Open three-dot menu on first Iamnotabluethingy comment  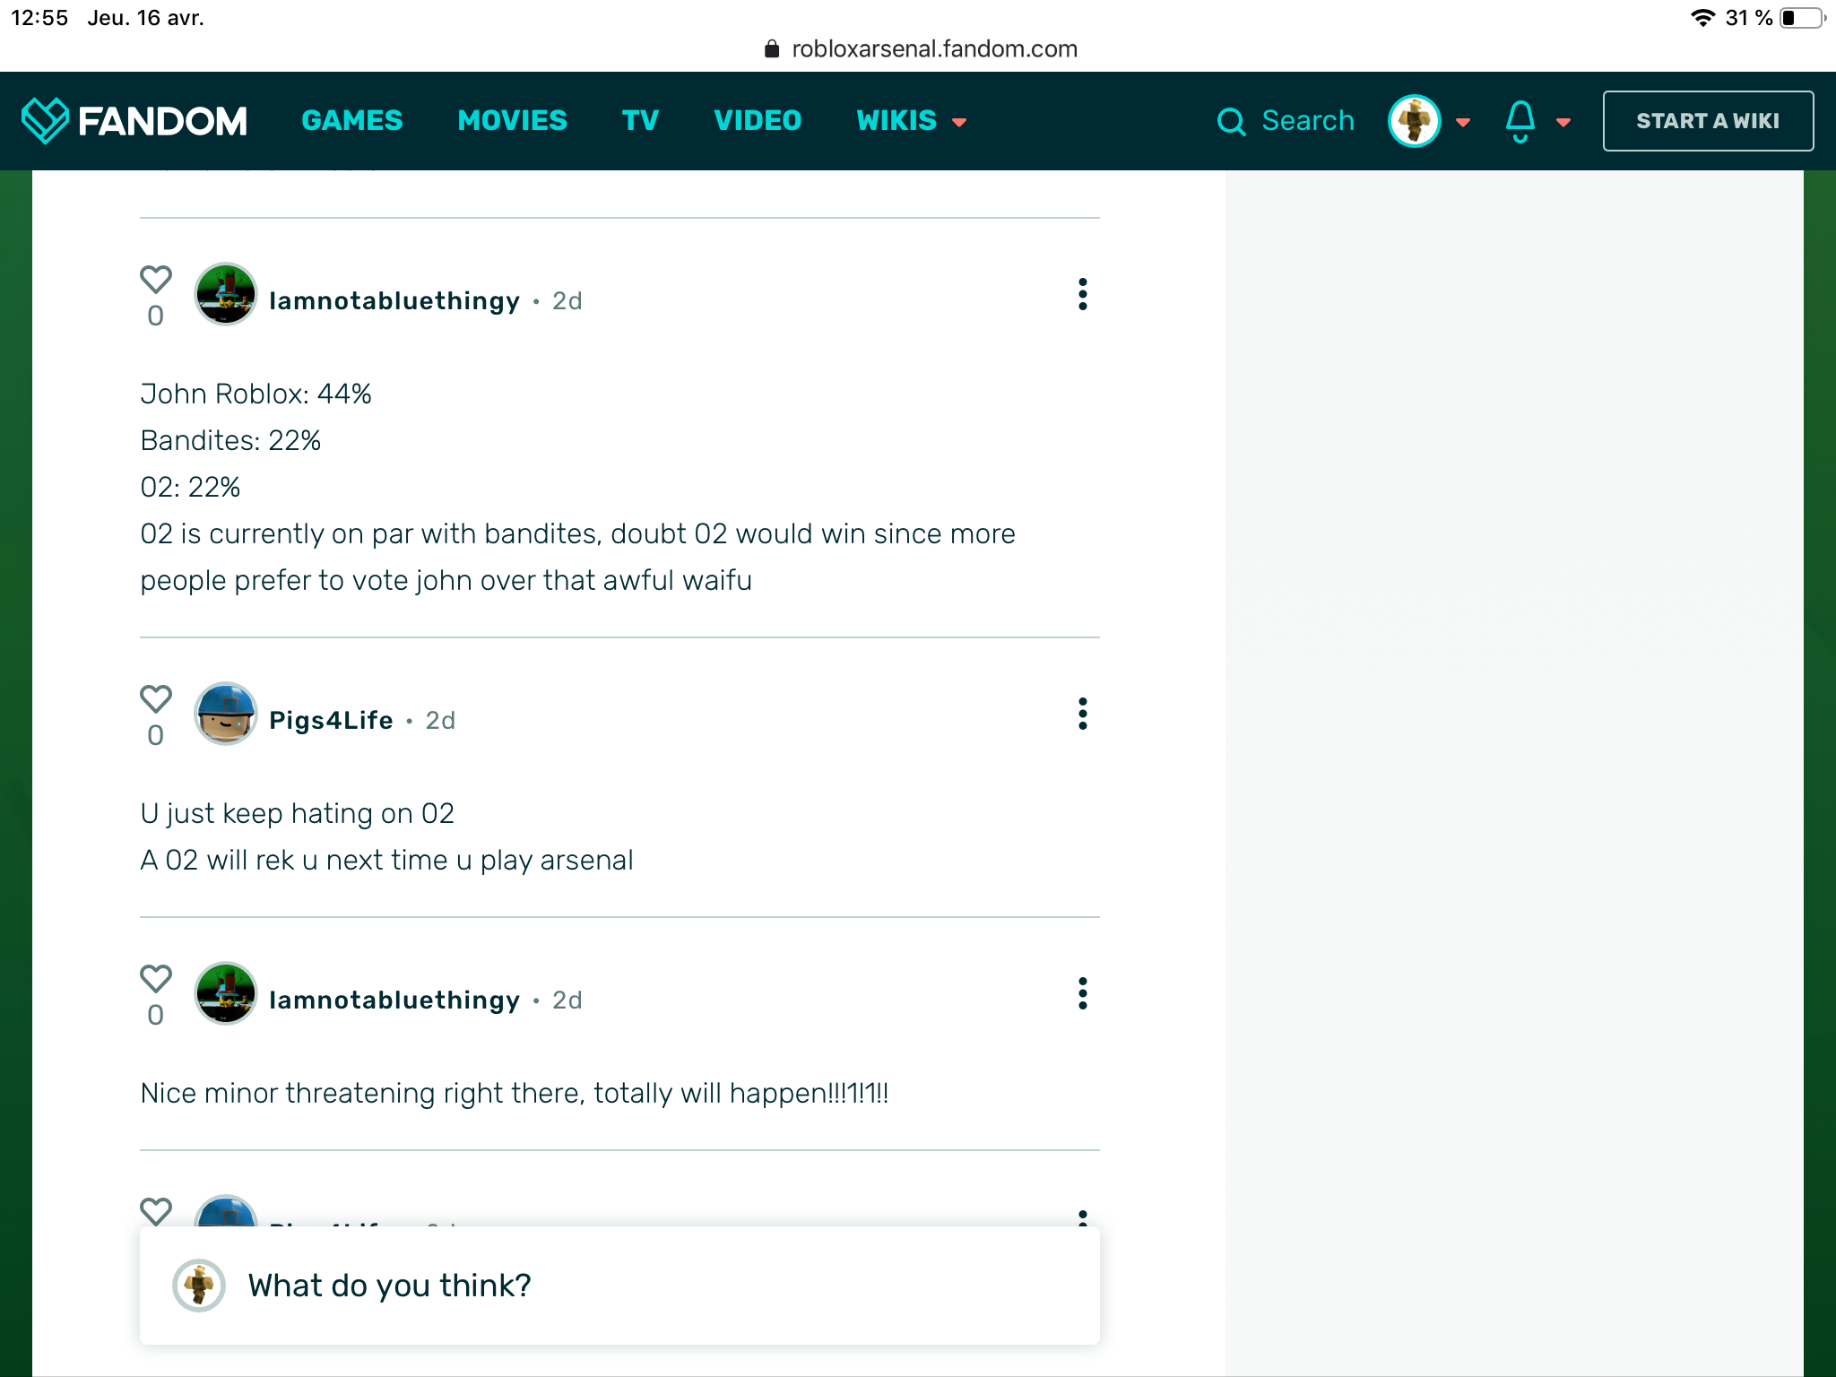(x=1083, y=294)
